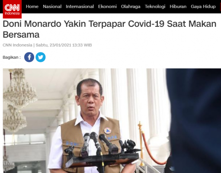The image size is (221, 173).
Task: Open the Home menu item
Action: pos(32,6)
